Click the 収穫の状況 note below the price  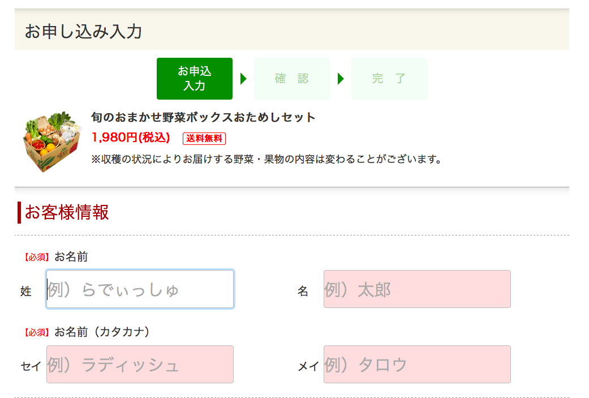coord(266,159)
